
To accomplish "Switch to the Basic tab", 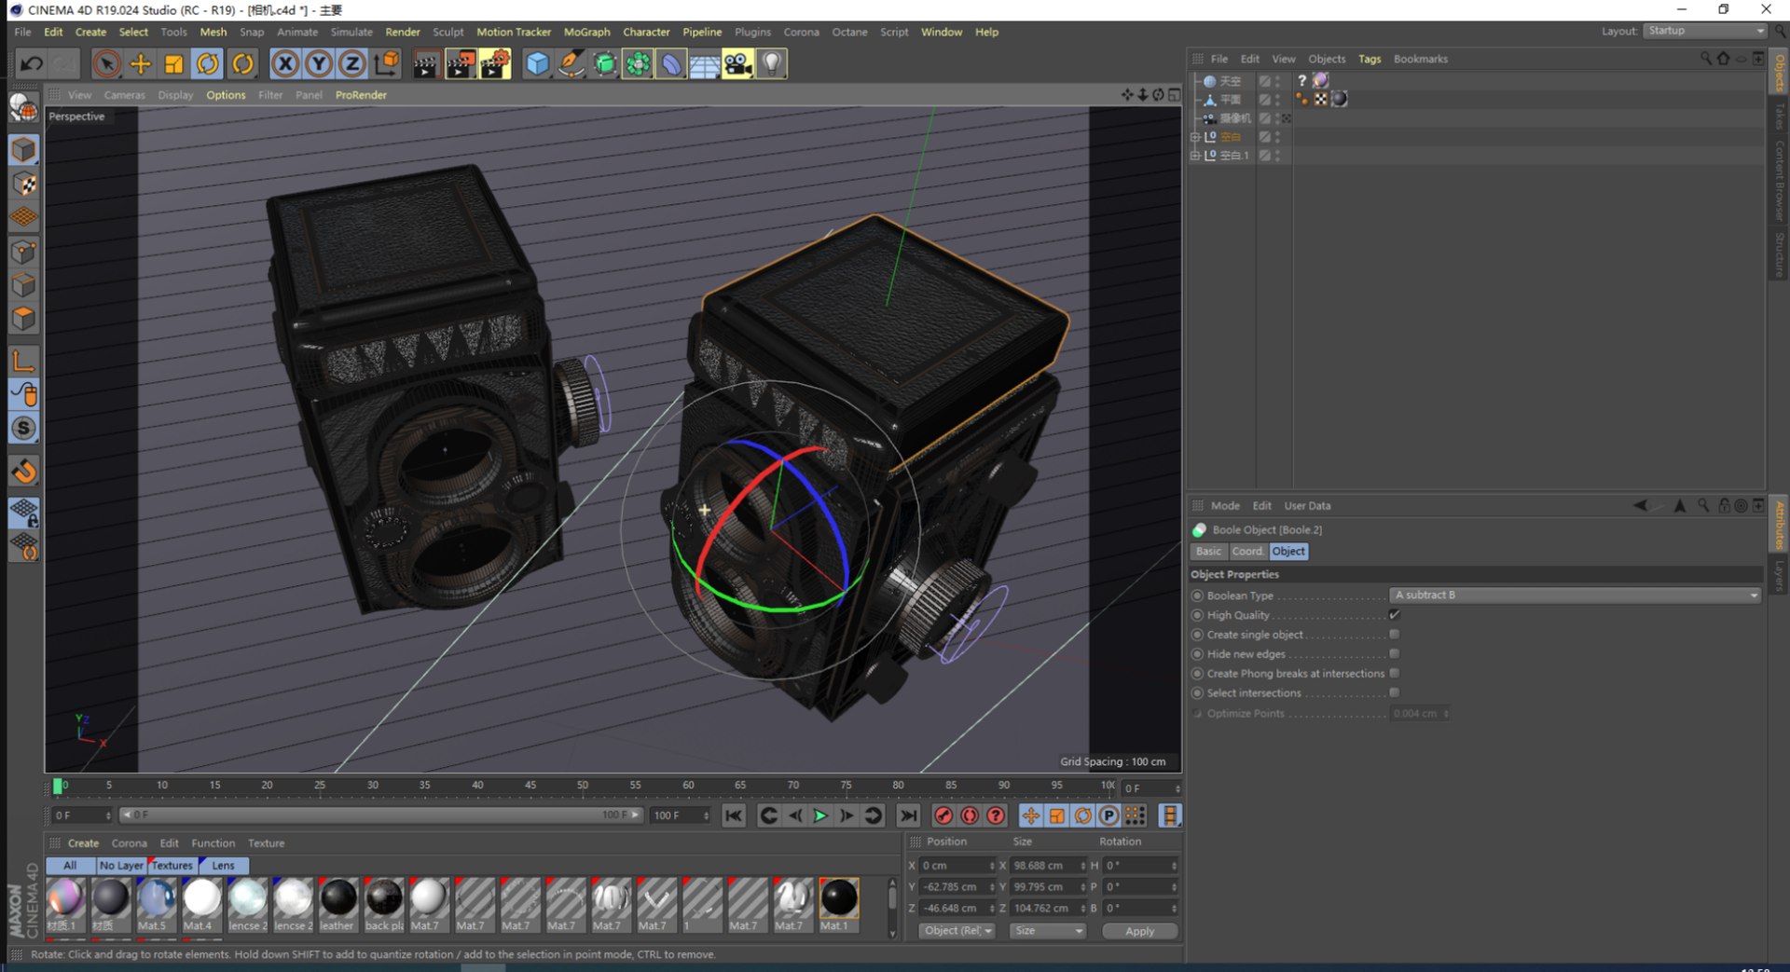I will pos(1208,552).
